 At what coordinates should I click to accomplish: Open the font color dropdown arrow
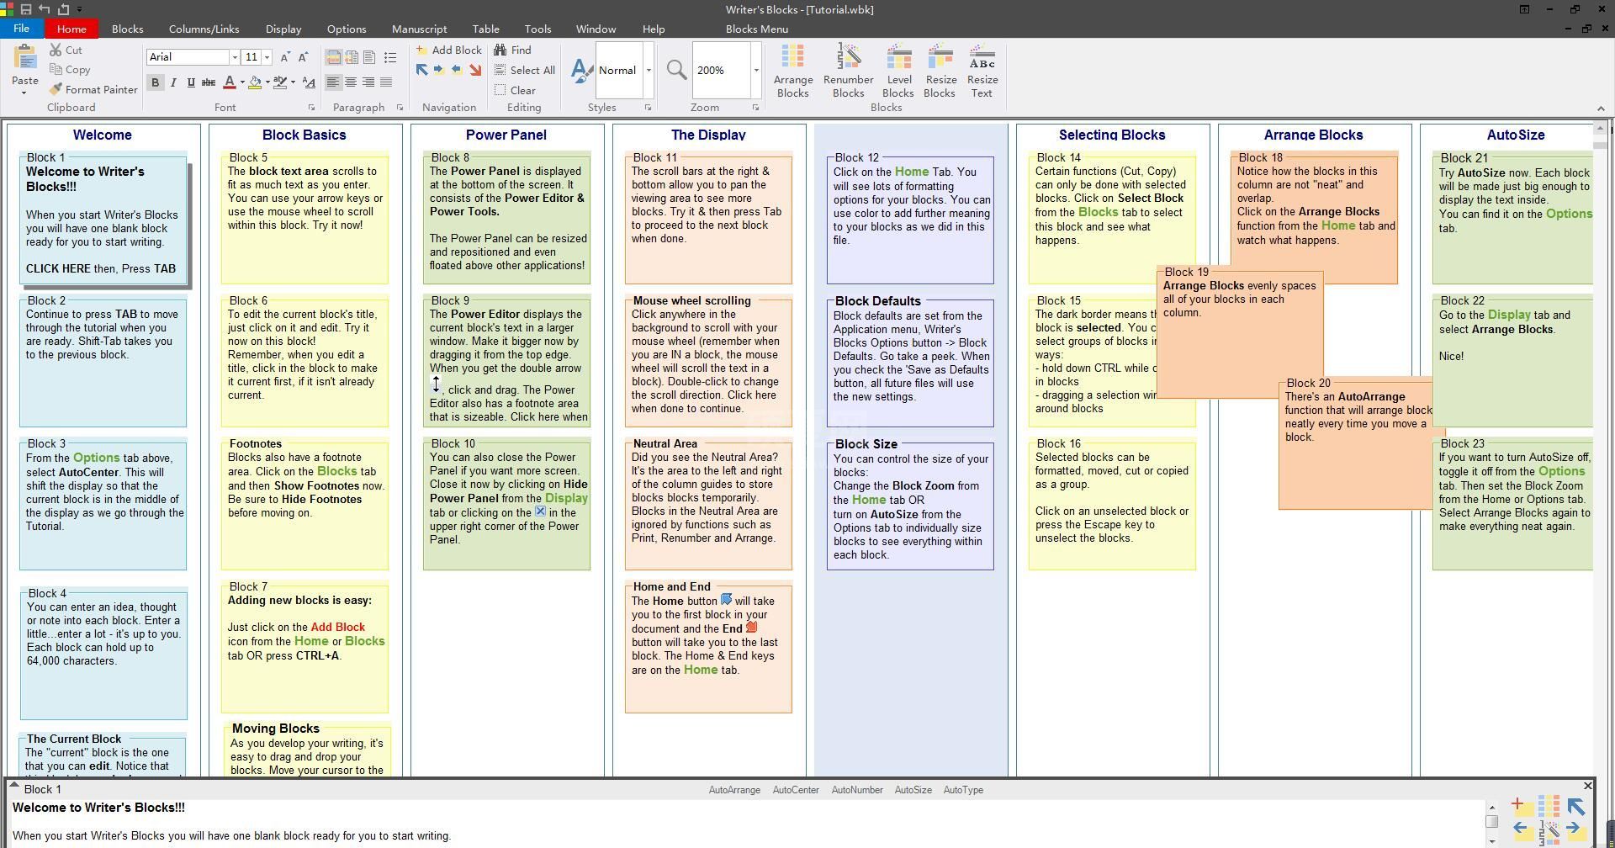point(242,82)
